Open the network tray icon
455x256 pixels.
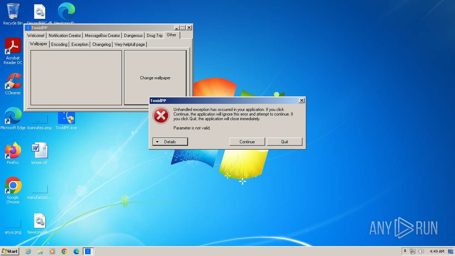413,251
